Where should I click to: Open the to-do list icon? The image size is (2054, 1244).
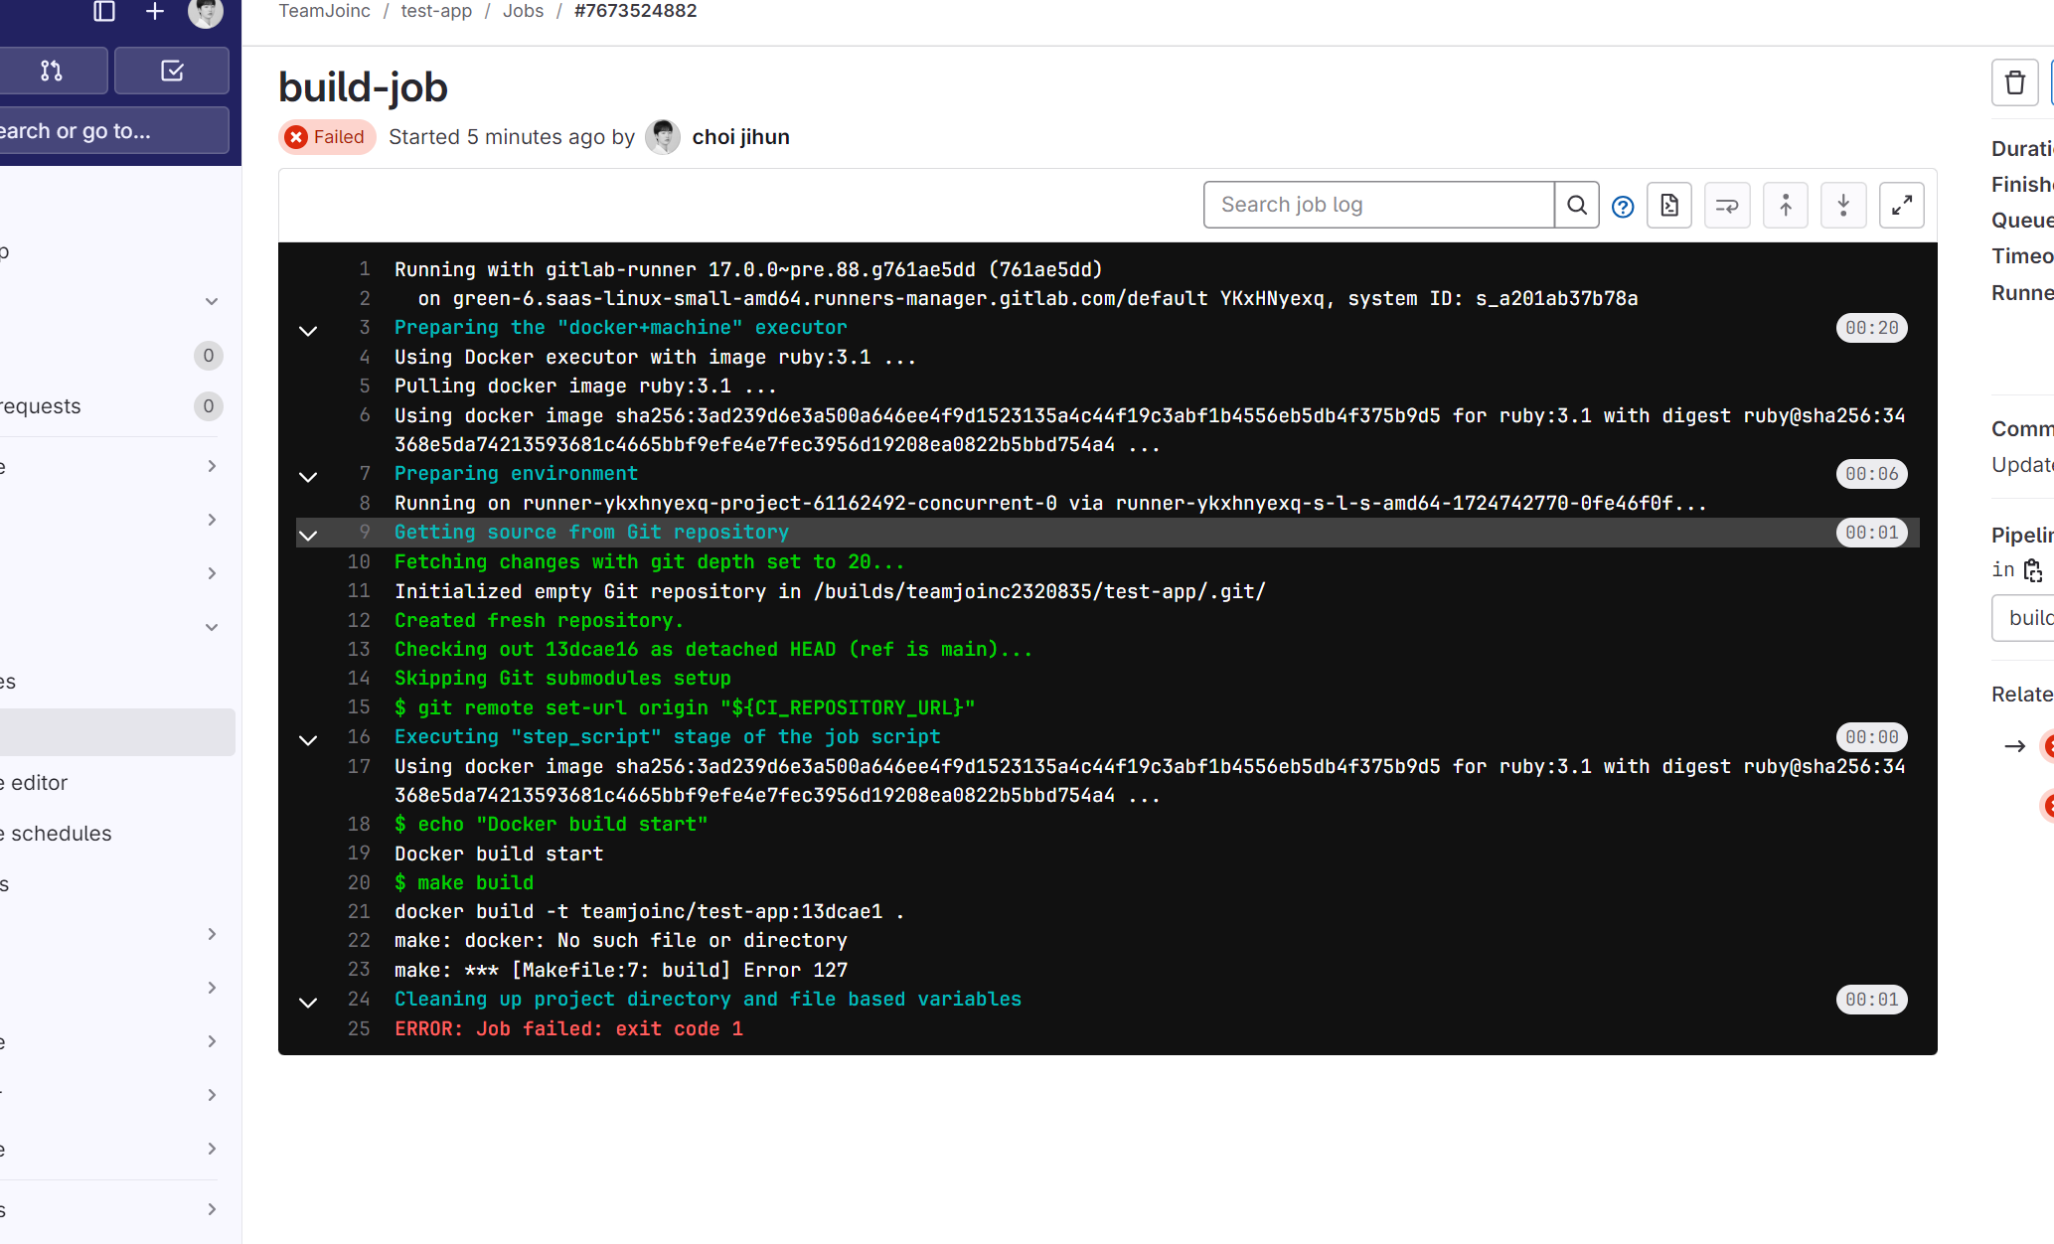172,71
